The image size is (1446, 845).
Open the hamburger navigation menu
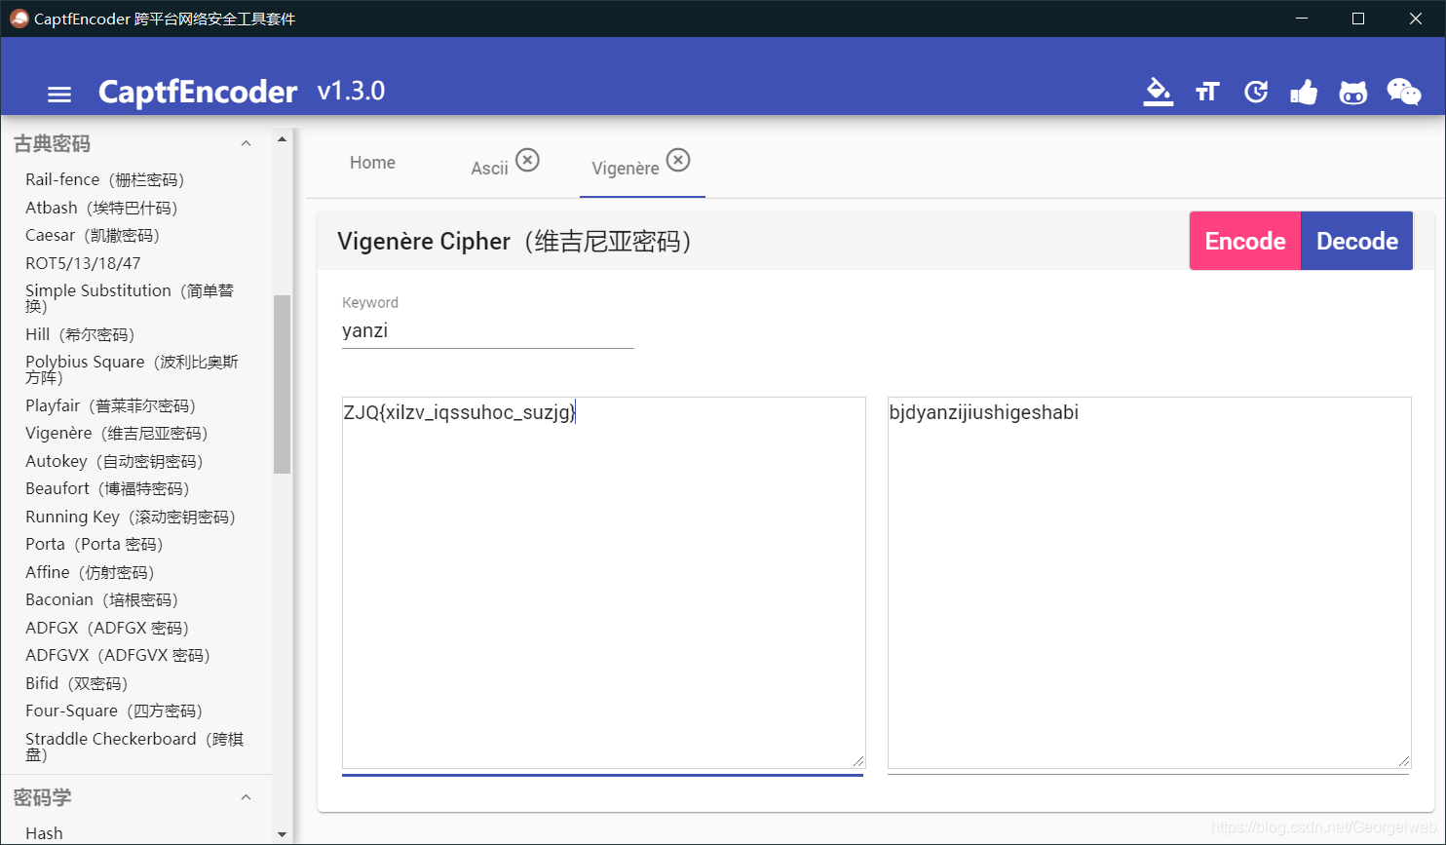click(59, 95)
